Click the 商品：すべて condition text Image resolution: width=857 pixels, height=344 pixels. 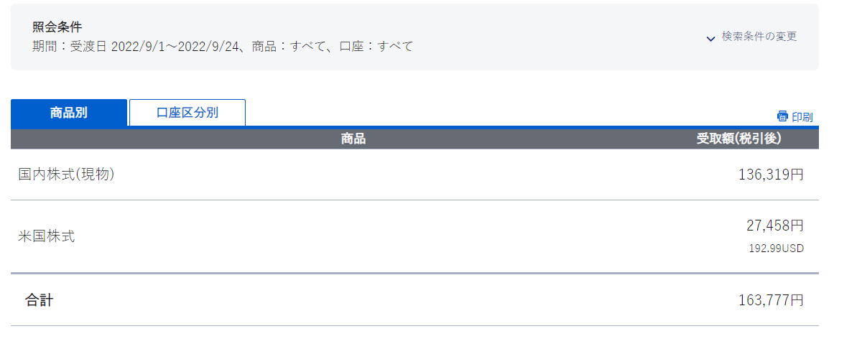[289, 47]
